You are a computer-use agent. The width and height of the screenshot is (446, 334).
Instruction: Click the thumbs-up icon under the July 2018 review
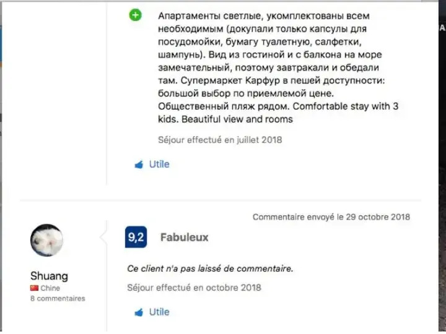coord(139,165)
